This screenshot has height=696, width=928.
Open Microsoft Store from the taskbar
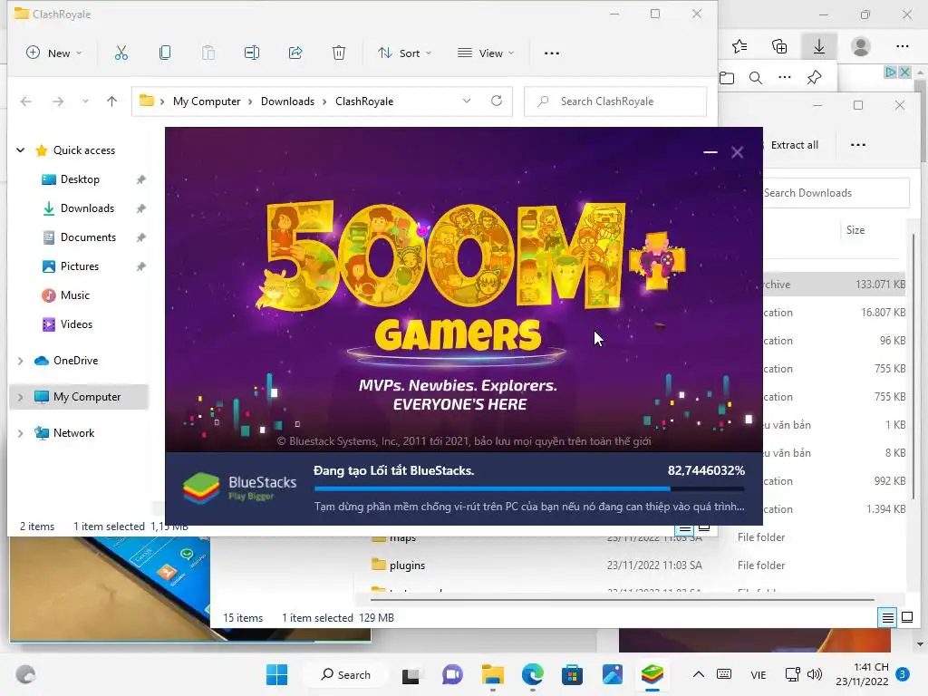click(x=573, y=674)
